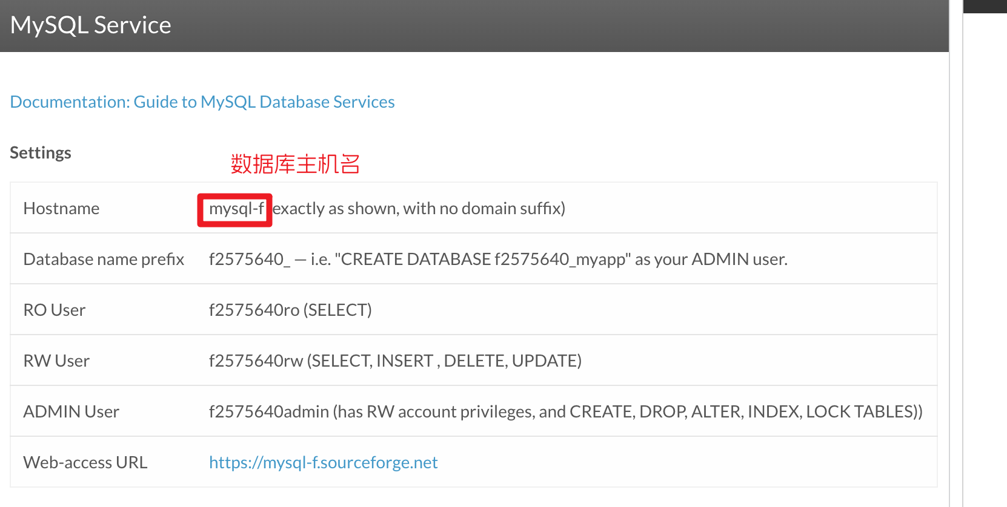Open the https://mysql-f.sourceforge.net web-access link

pyautogui.click(x=323, y=462)
